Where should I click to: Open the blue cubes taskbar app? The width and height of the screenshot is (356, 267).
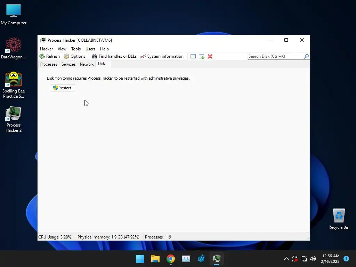coord(201,259)
